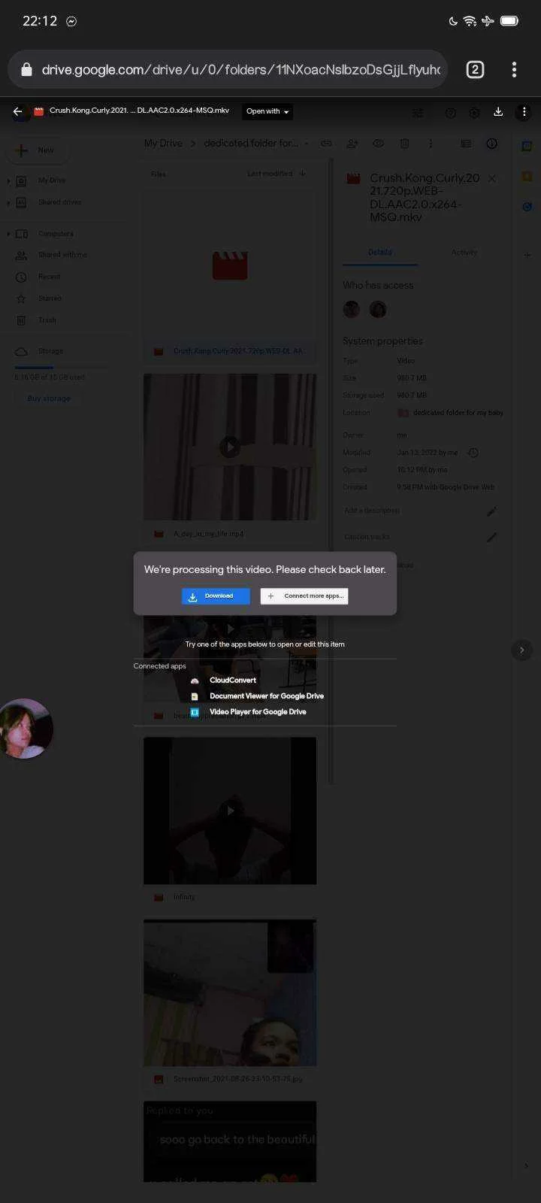Screen dimensions: 541x1203
Task: Click plus icon to get add-ons
Action: click(x=527, y=255)
